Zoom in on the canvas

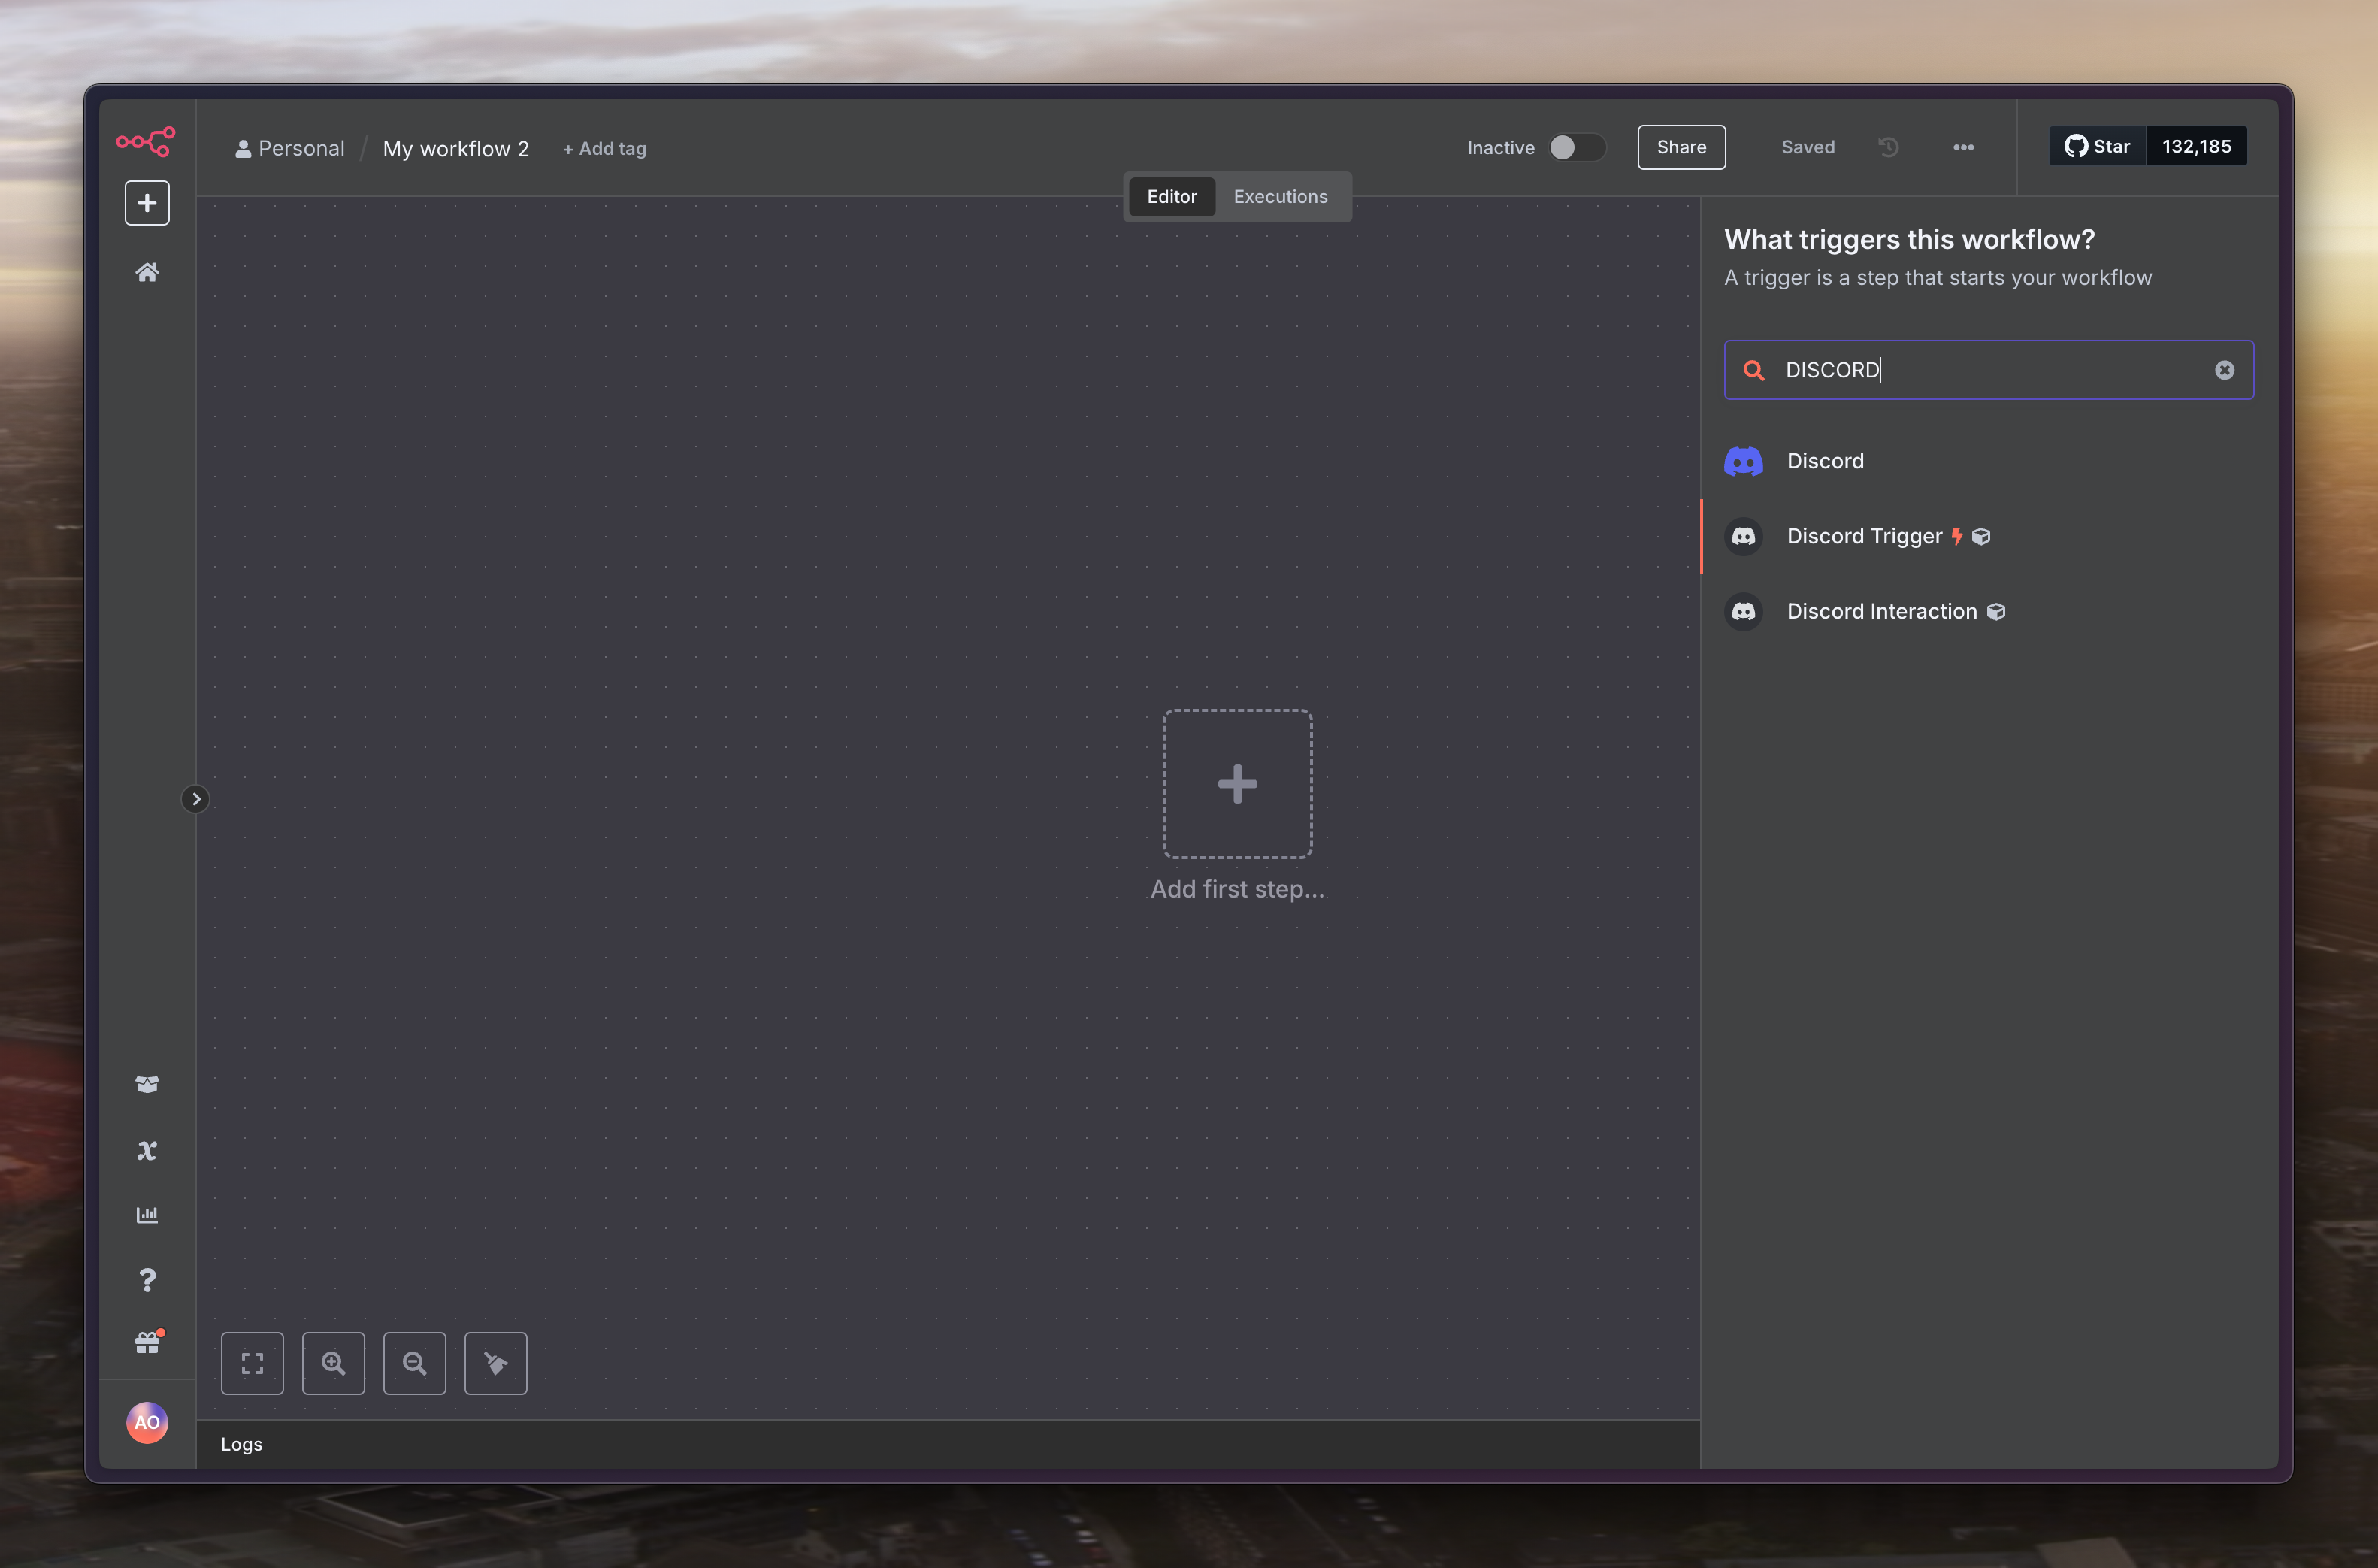point(333,1363)
